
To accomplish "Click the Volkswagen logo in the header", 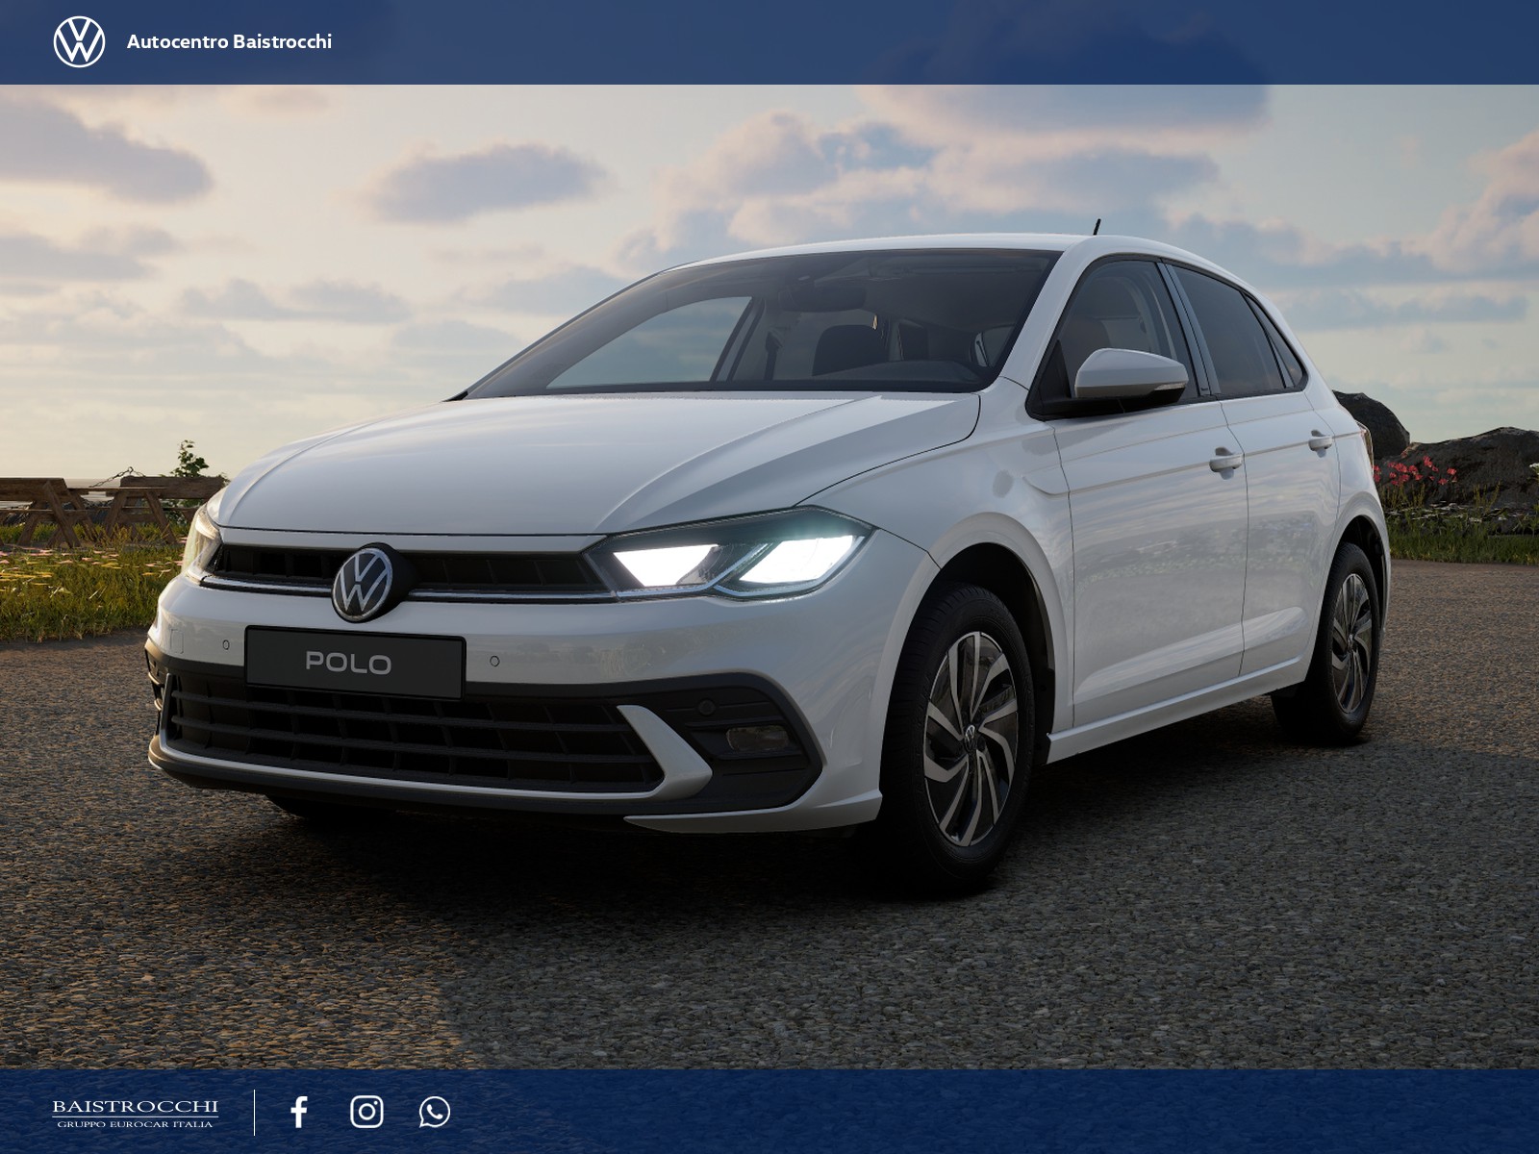I will coord(79,41).
